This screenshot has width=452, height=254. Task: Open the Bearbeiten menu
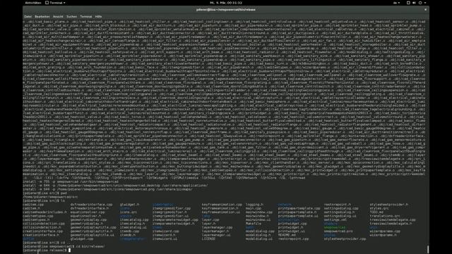(42, 17)
